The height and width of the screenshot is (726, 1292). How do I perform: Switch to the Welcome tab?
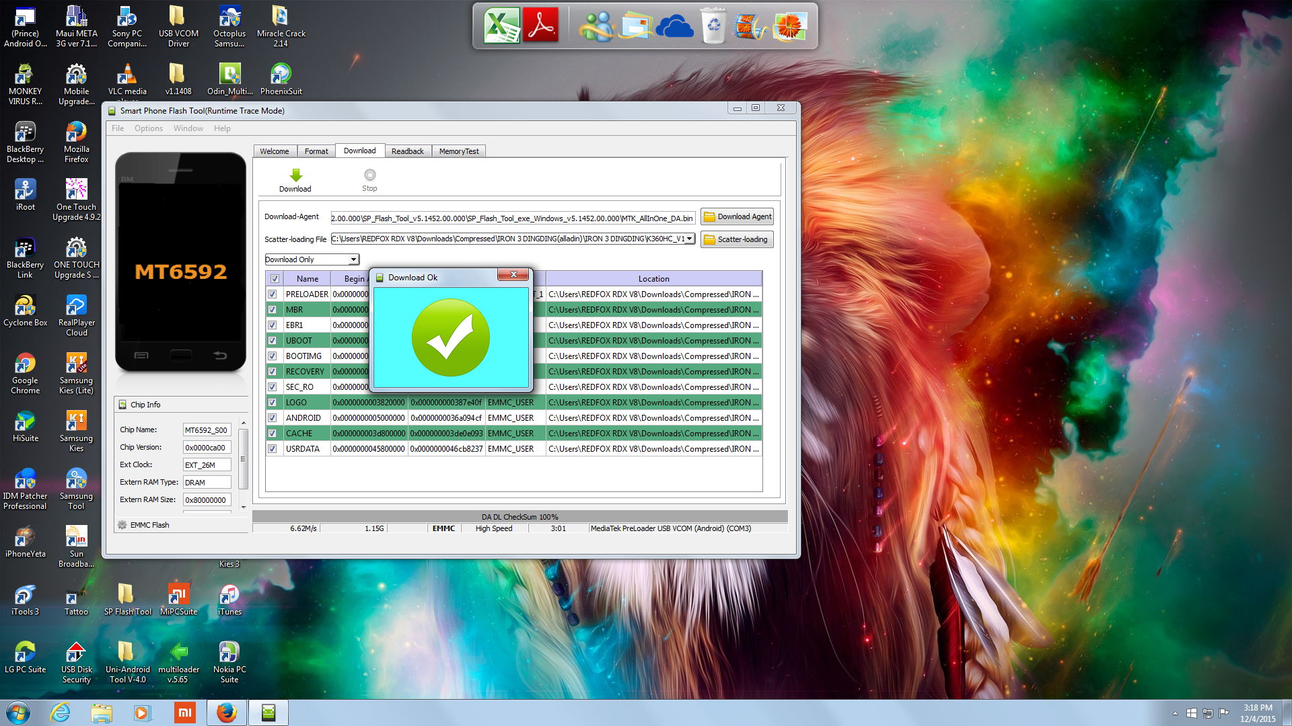pyautogui.click(x=275, y=151)
